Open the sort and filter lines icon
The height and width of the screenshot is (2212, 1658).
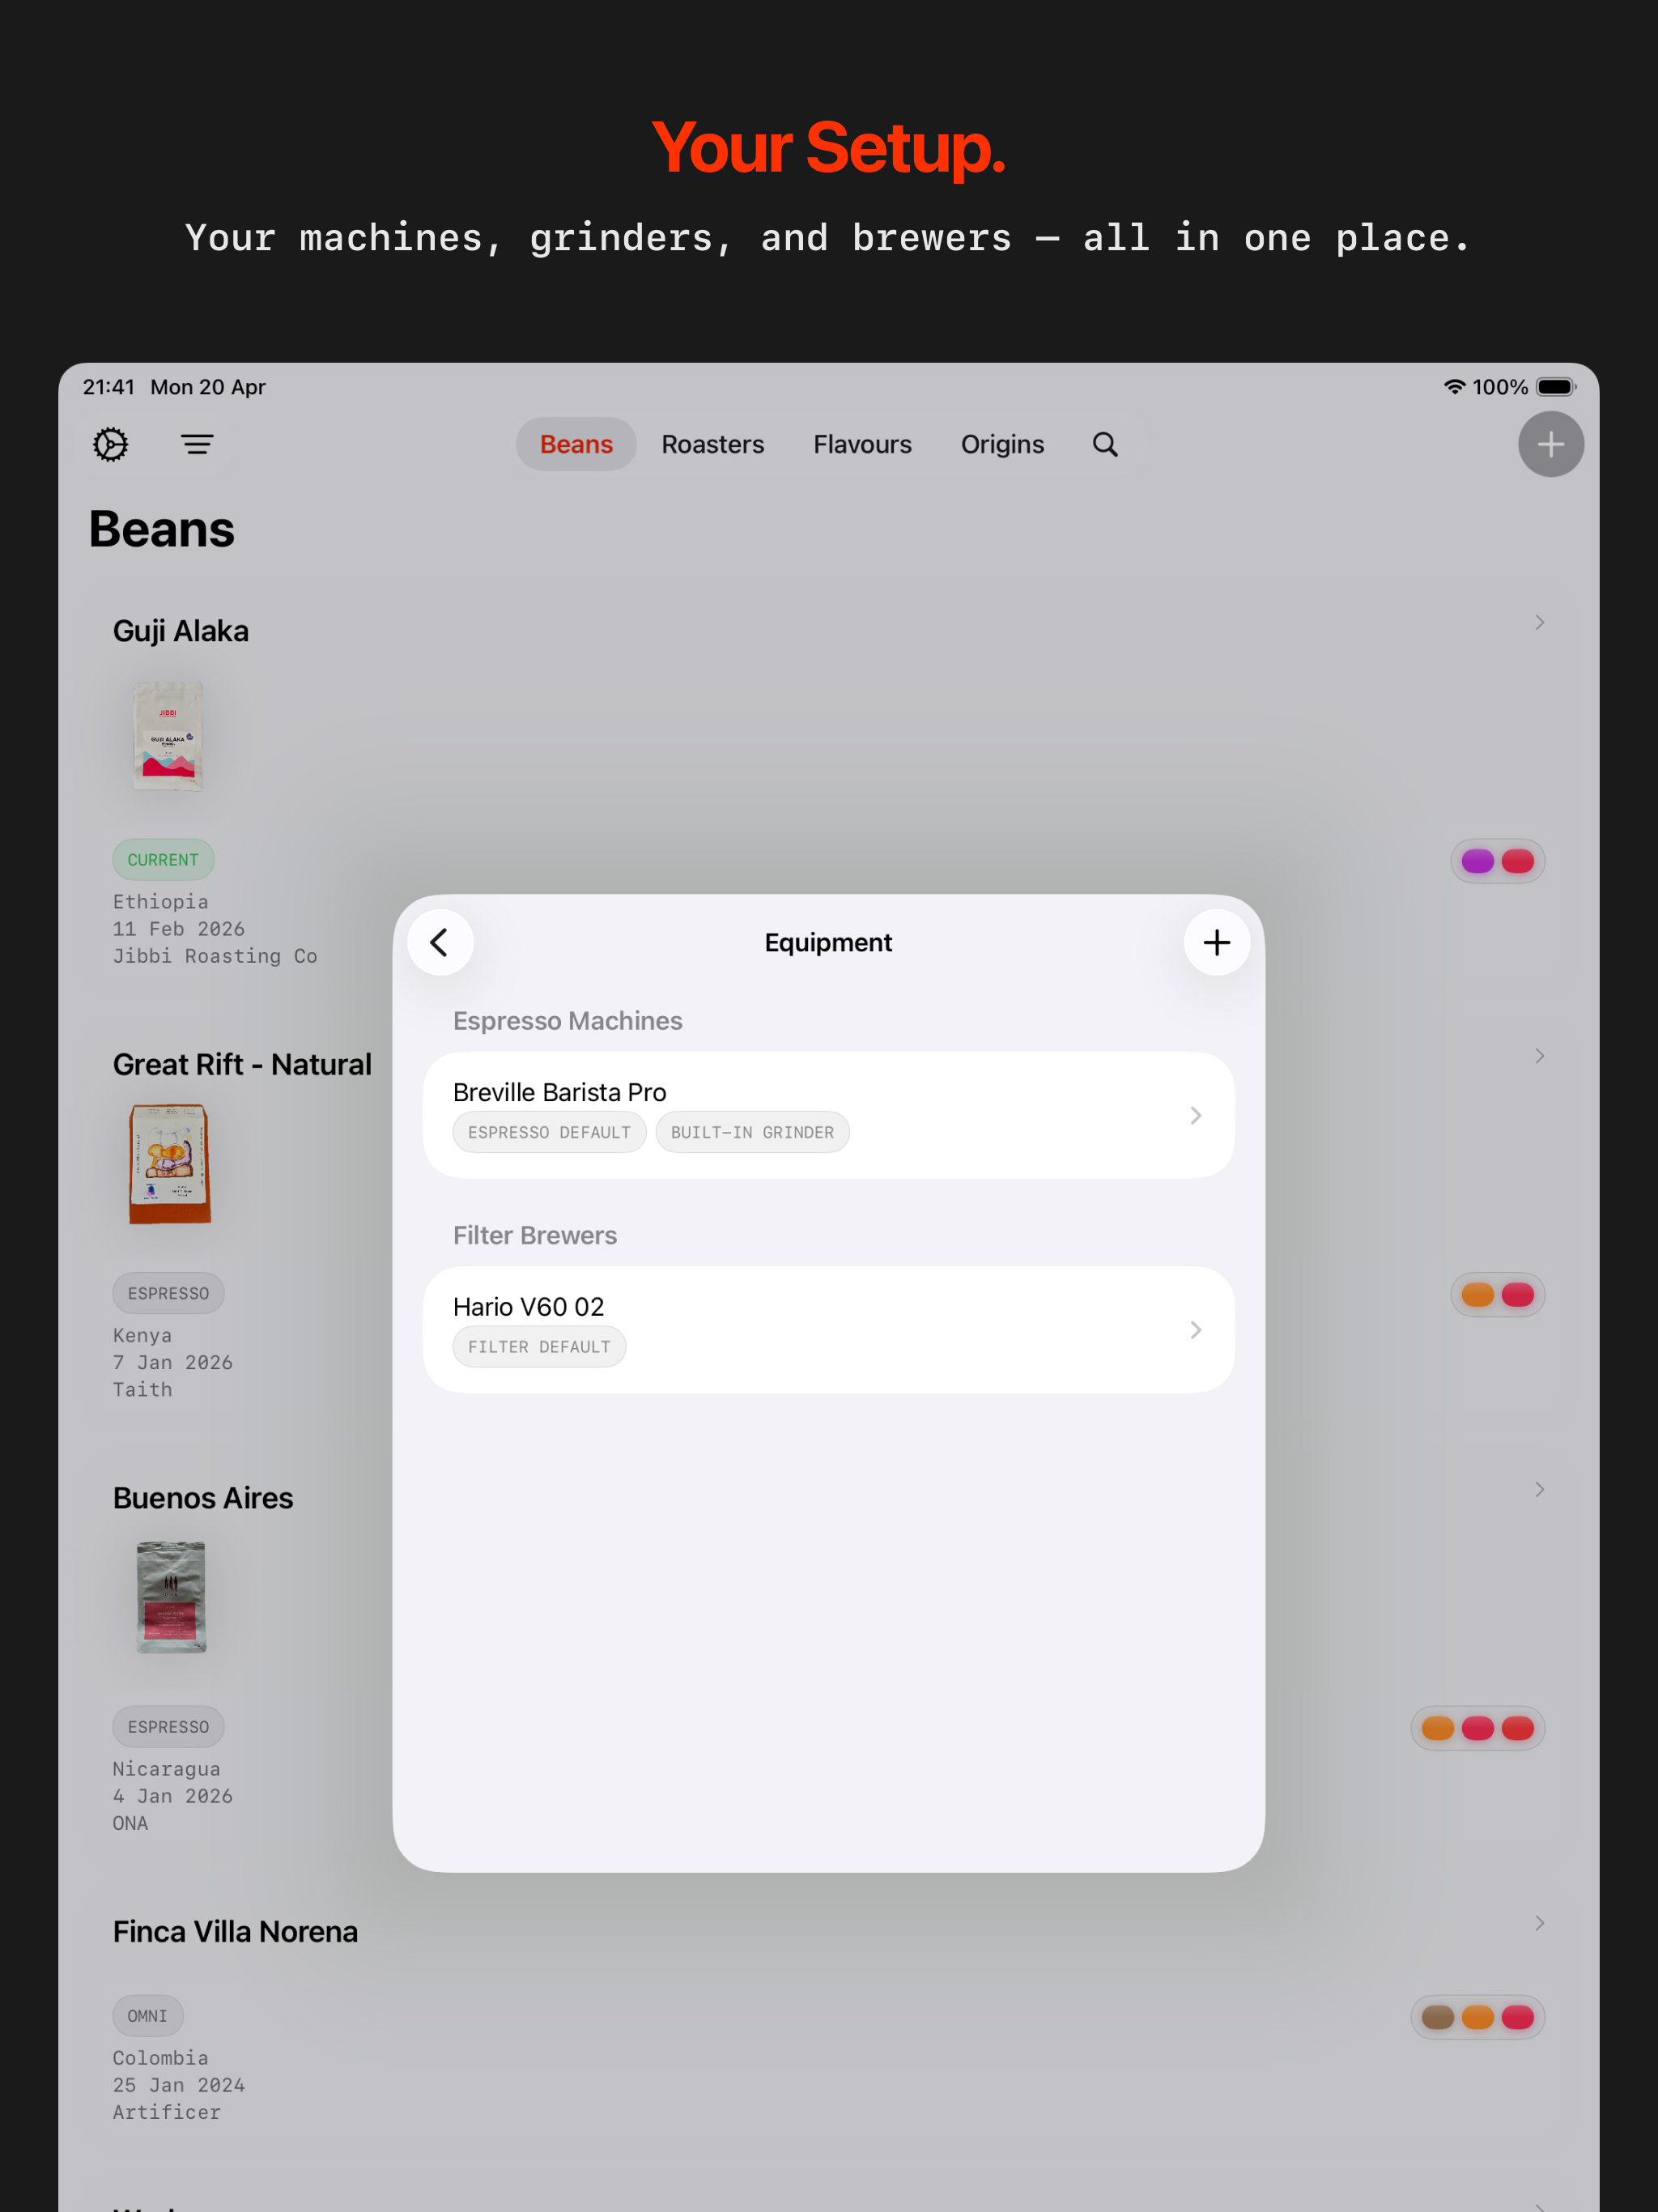coord(197,444)
